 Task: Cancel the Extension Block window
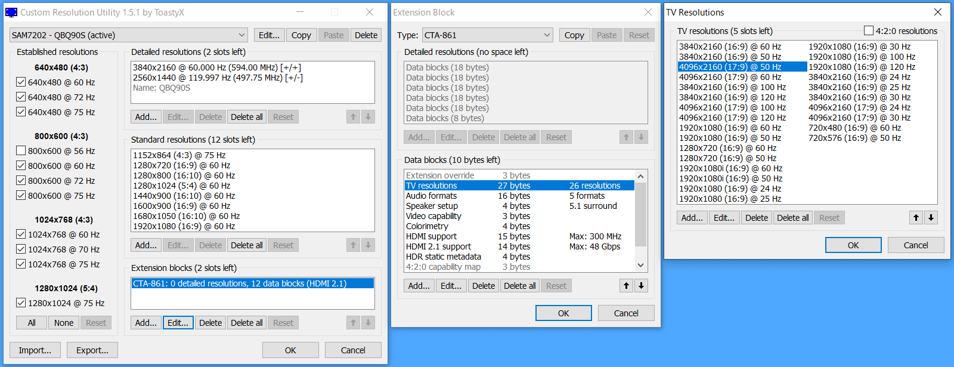(x=626, y=313)
